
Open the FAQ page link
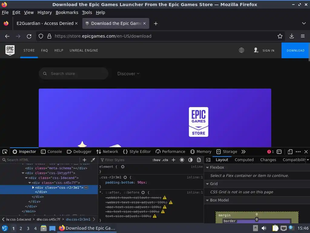pos(45,51)
